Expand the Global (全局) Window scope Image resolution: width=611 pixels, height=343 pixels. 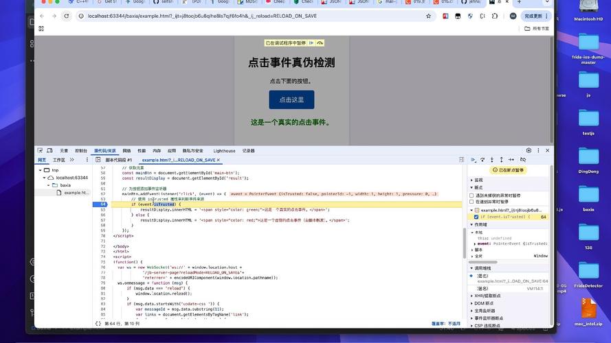(x=472, y=257)
